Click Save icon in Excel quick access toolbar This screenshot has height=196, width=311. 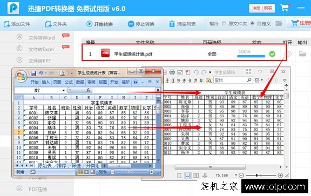coord(33,73)
